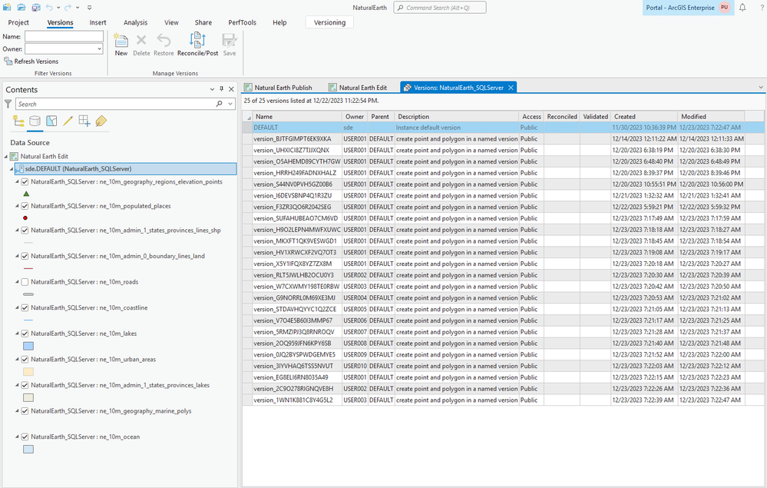Toggle ne_10m_lakes layer visibility checkbox

pyautogui.click(x=25, y=334)
